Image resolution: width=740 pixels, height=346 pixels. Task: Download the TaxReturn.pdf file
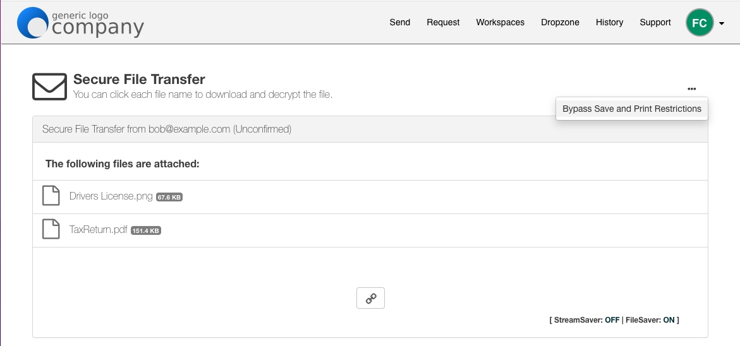[x=98, y=230]
